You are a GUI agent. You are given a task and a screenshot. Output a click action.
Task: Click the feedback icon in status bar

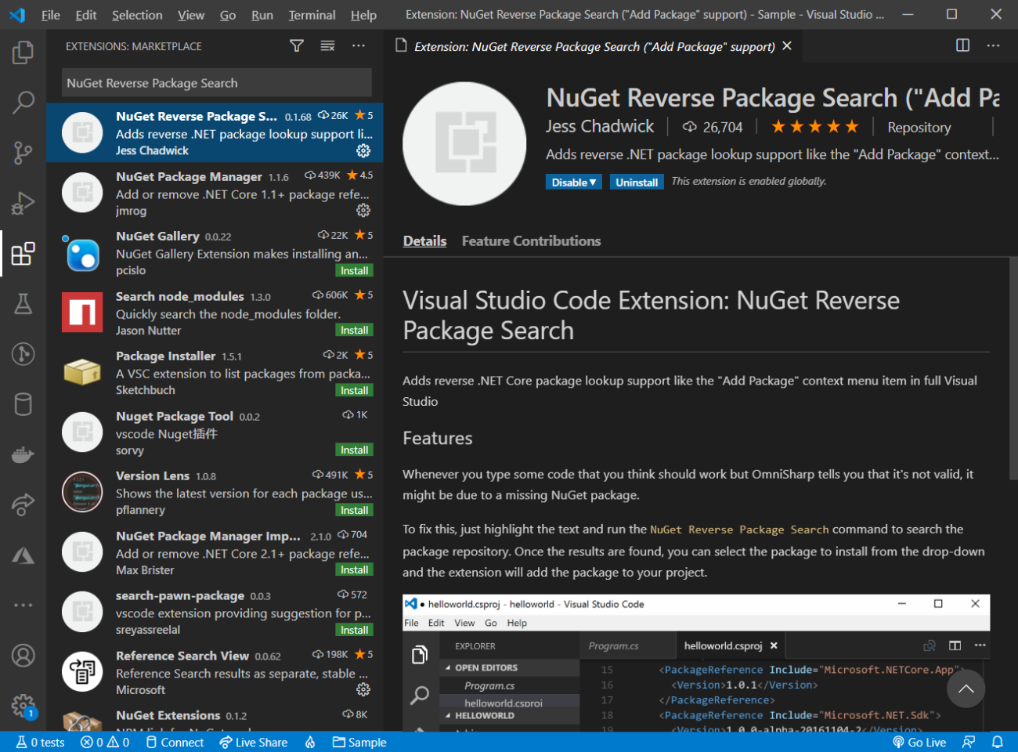[969, 742]
